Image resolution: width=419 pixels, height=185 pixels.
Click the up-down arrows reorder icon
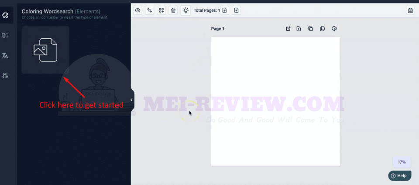click(150, 10)
